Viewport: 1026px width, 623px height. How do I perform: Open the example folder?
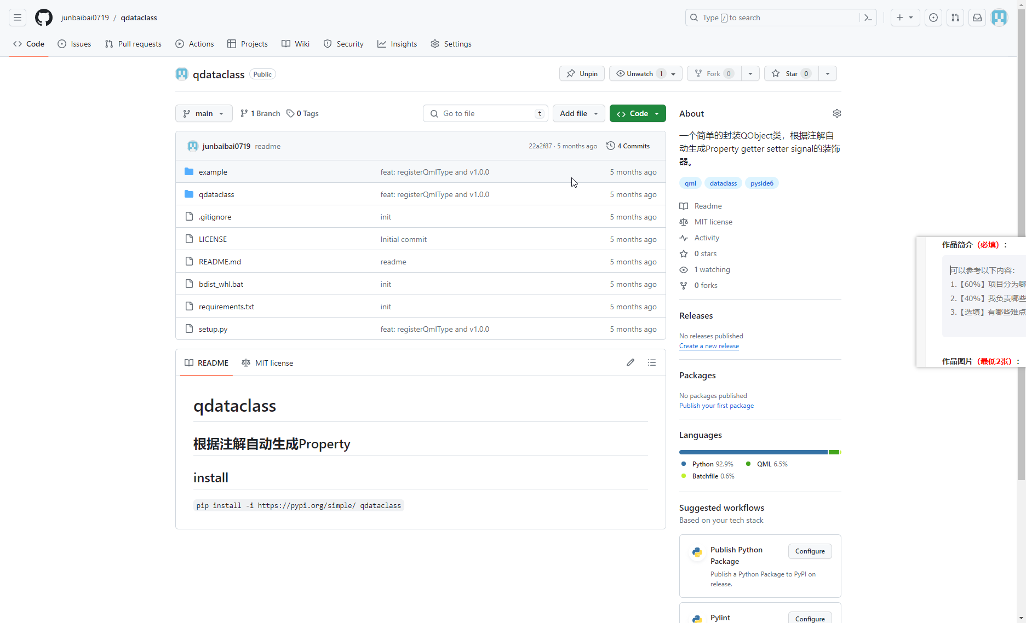coord(213,172)
